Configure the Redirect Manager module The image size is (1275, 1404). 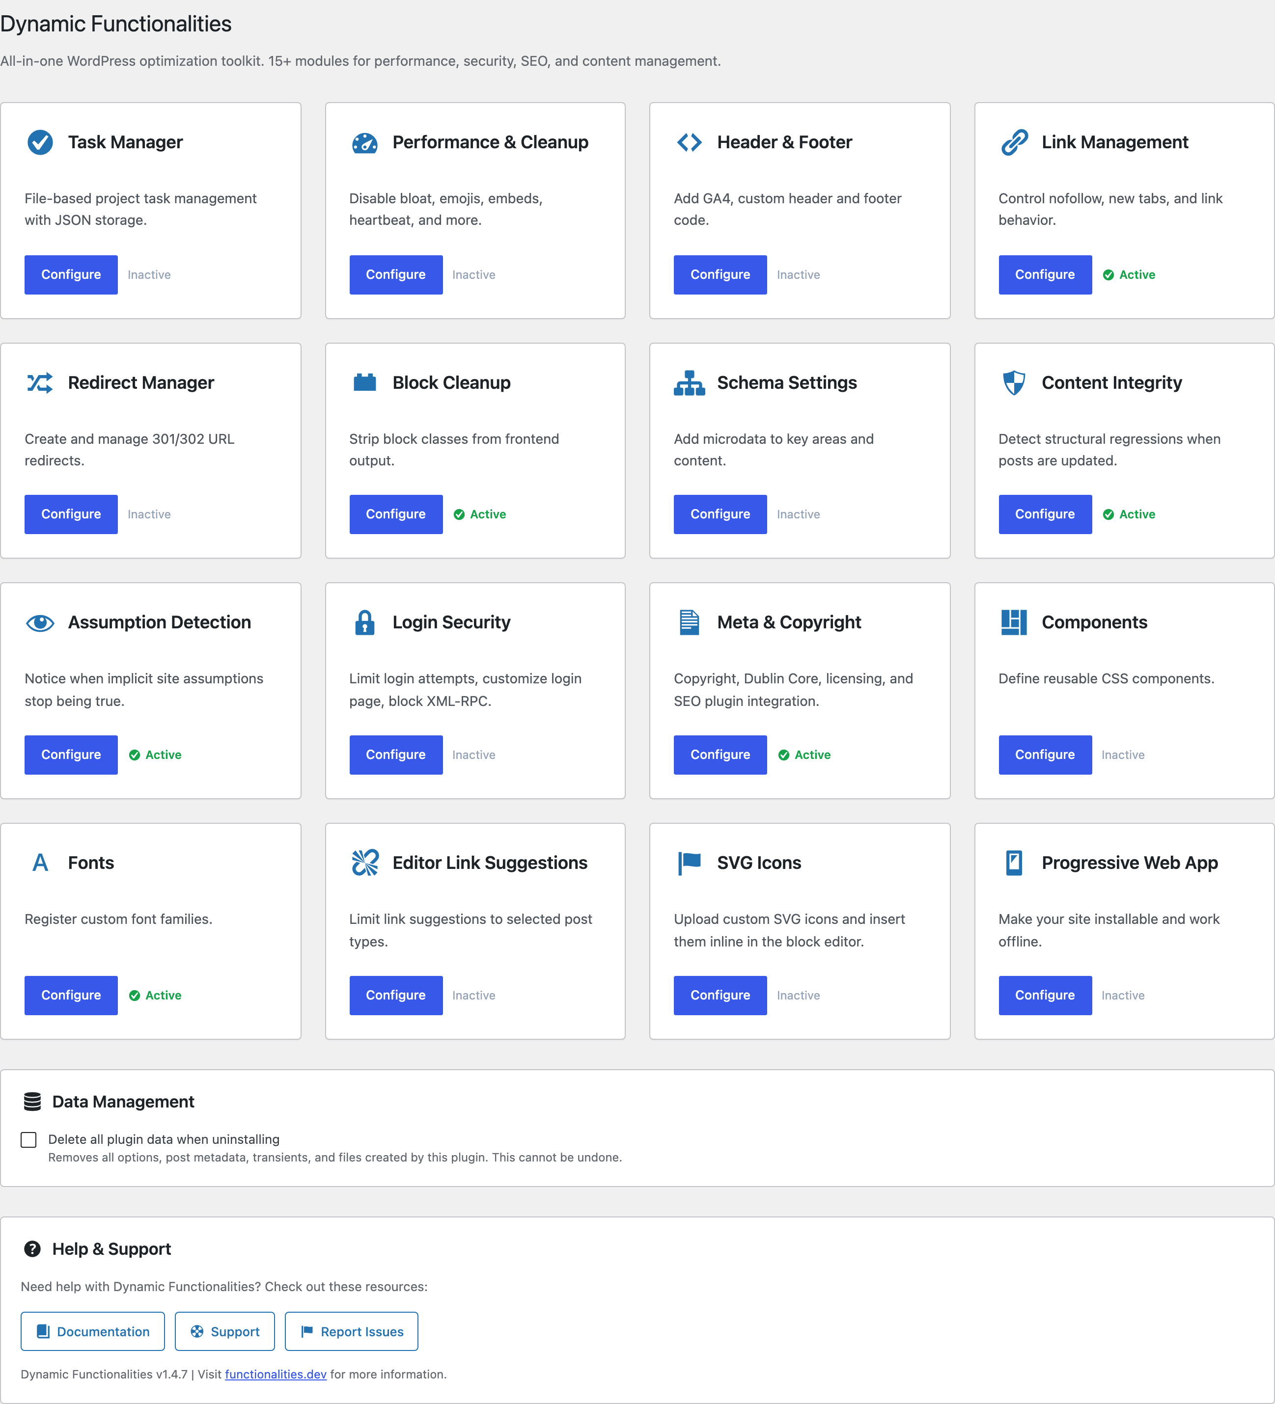point(71,514)
